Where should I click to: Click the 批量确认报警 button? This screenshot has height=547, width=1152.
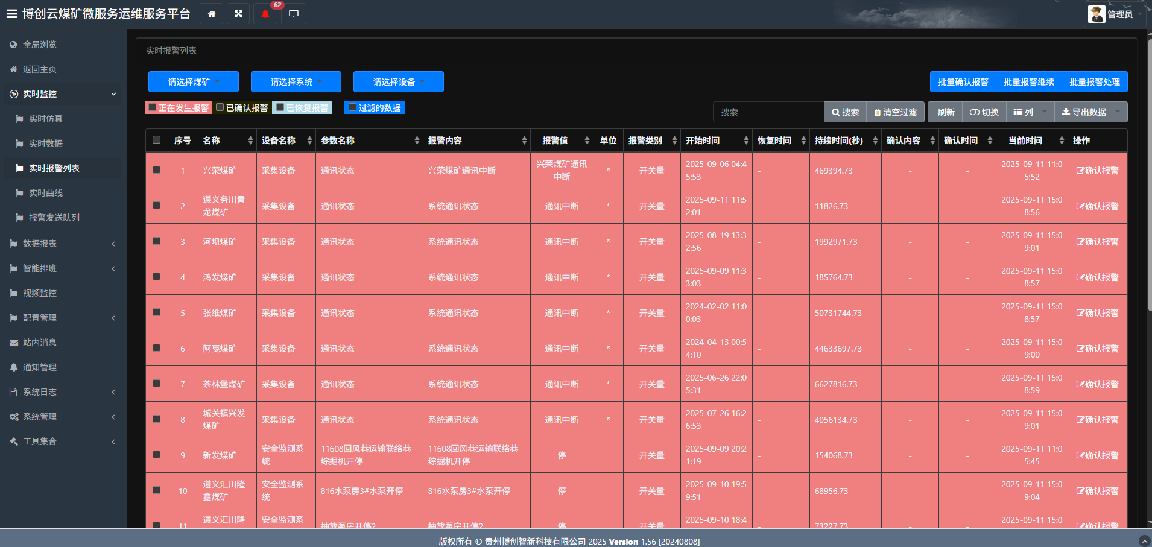(963, 82)
